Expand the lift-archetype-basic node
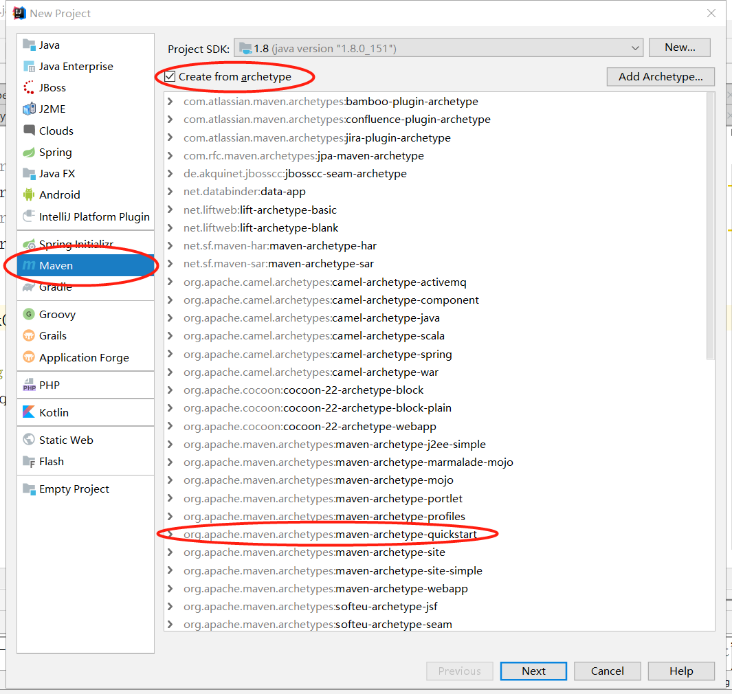Viewport: 732px width, 694px height. (170, 210)
